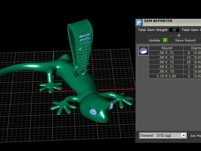
Task: Click the quantity 12 cell
Action: coord(188,57)
